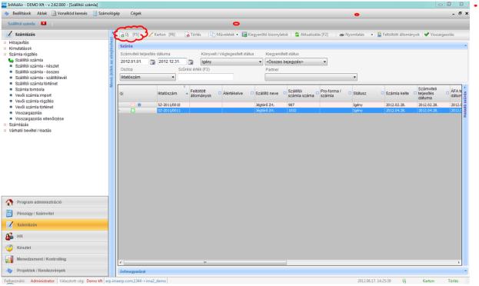The width and height of the screenshot is (479, 286).
Task: Open the Könyvelt / Véglegesített státus dropdown
Action: (x=231, y=62)
